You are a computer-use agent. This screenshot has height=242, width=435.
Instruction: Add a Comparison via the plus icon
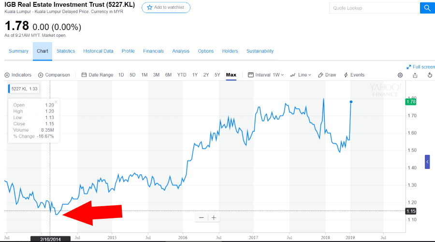click(x=54, y=75)
